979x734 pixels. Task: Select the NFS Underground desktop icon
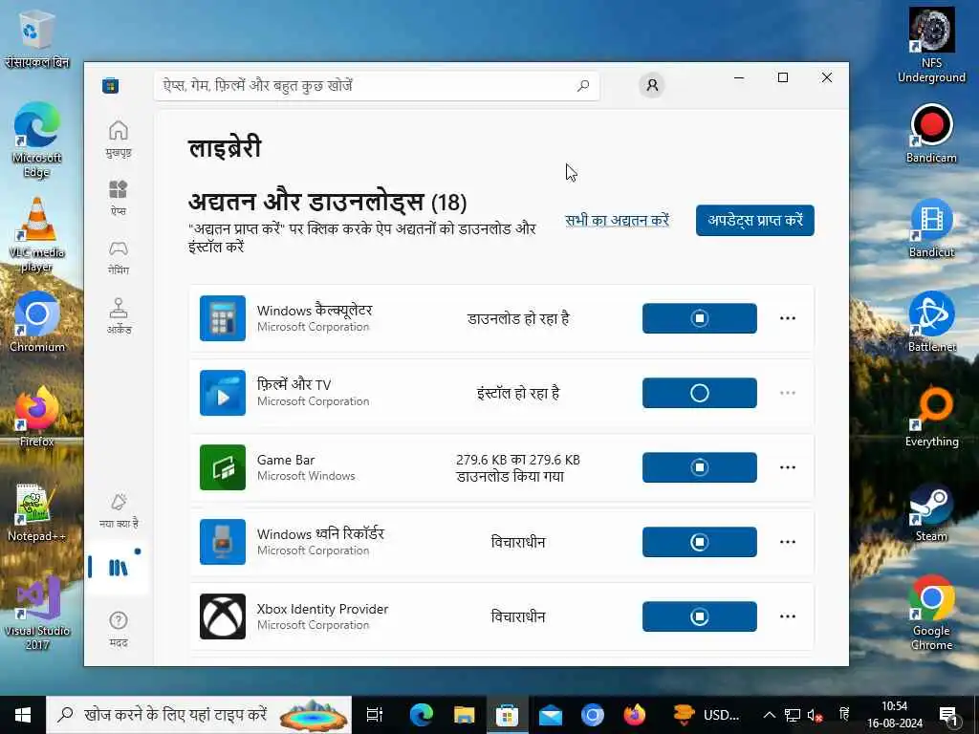tap(931, 46)
